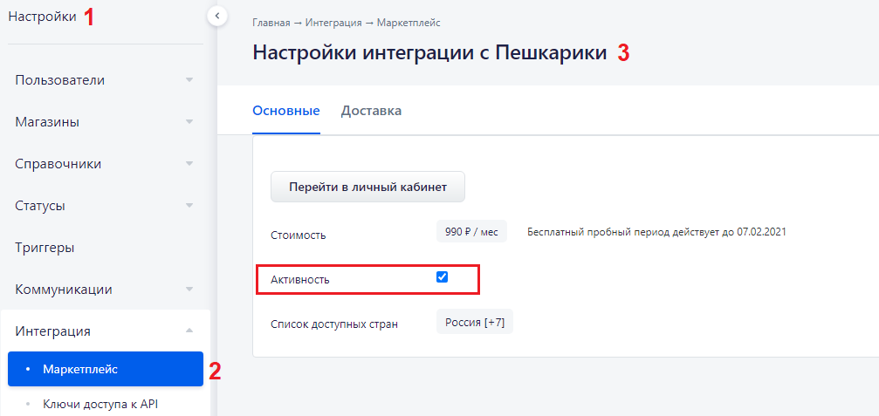This screenshot has width=879, height=416.
Task: Switch to the Доставка tab
Action: tap(371, 111)
